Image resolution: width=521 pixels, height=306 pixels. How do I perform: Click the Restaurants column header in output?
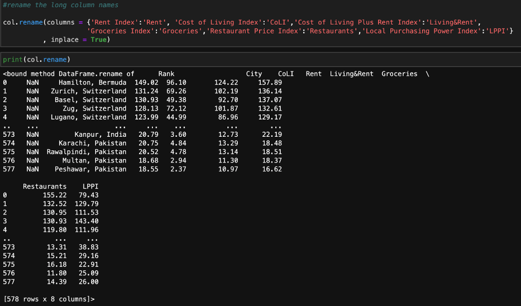tap(45, 187)
